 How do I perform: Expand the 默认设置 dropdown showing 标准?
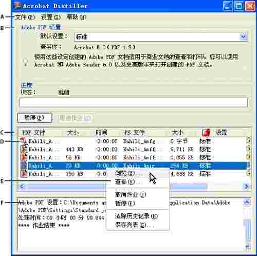243,36
